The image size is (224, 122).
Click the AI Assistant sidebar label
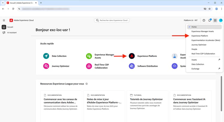pyautogui.click(x=12, y=33)
